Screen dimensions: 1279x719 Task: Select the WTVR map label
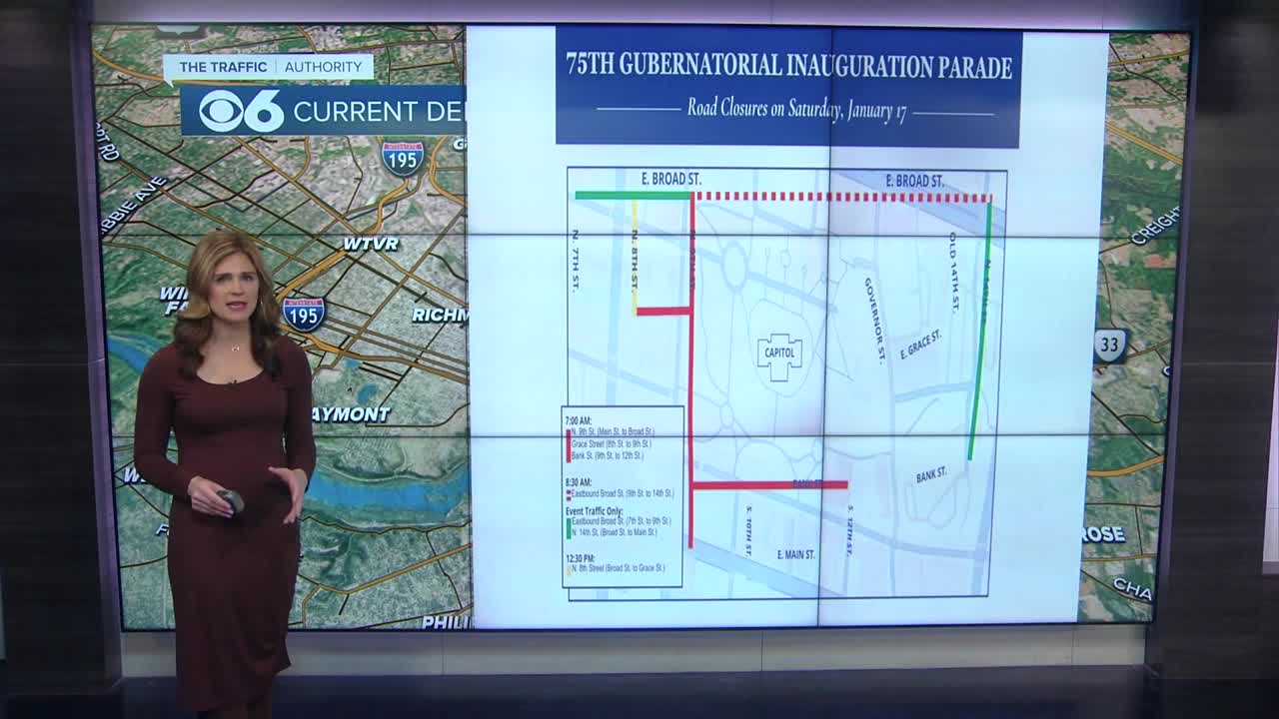(371, 244)
